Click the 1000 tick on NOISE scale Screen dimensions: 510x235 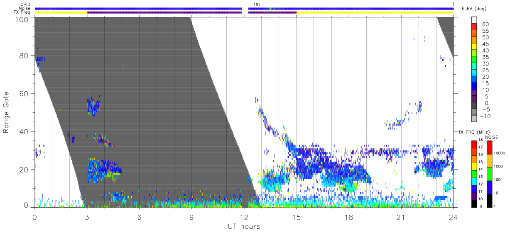(498, 166)
